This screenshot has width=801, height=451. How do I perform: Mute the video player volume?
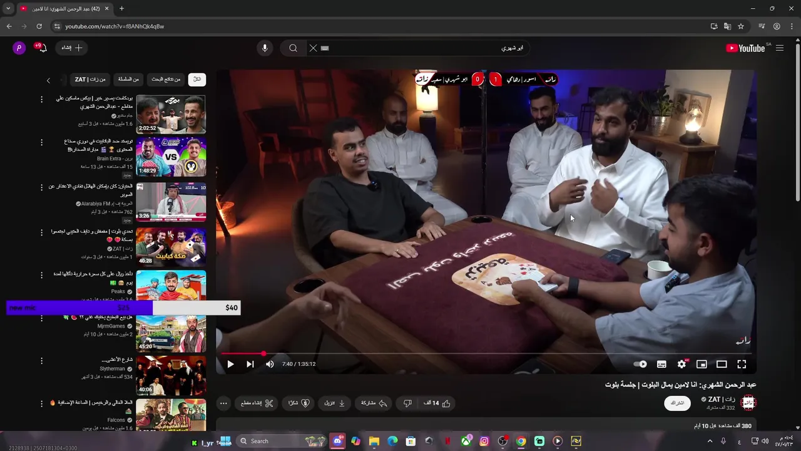(x=270, y=364)
